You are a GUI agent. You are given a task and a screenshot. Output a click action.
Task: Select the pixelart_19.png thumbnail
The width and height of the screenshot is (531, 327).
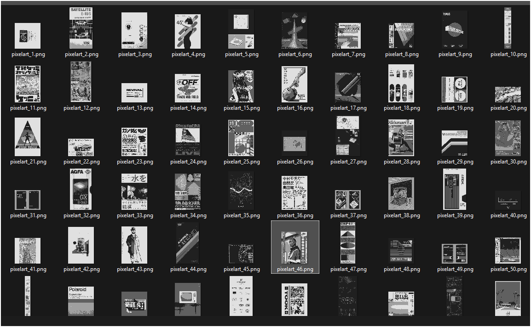pos(455,89)
